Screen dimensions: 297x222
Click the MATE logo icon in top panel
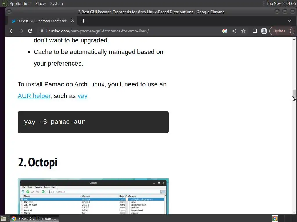click(x=5, y=3)
